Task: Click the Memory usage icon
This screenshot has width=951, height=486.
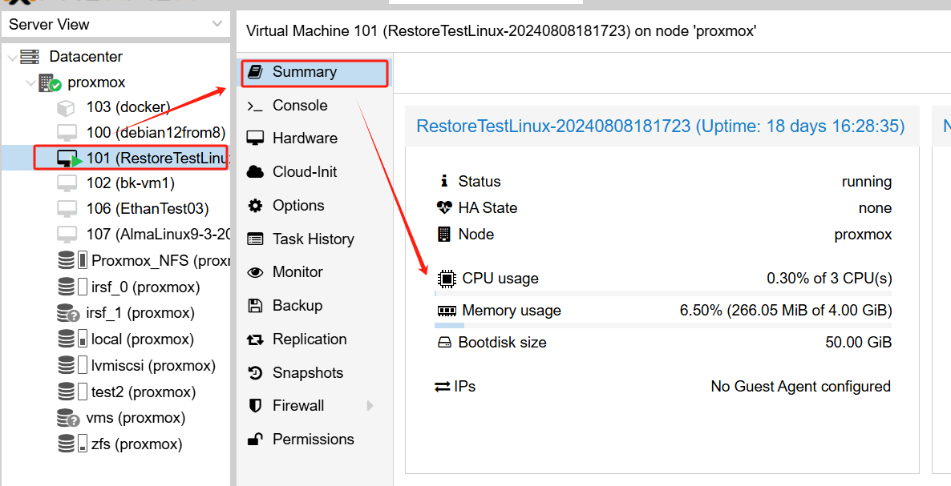Action: [x=447, y=311]
